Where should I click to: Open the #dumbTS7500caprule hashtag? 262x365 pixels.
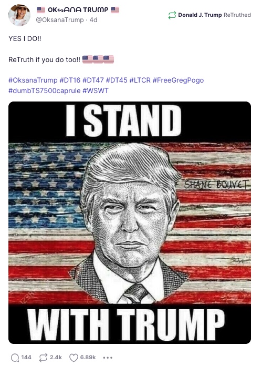click(x=45, y=90)
